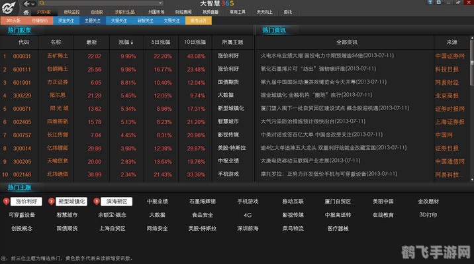Open the 手机游戏 theme in hot themes
Screen dimensions: 474x264
(x=248, y=202)
